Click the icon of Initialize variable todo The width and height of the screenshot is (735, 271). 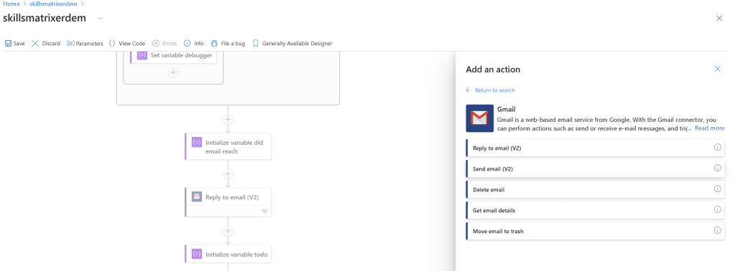197,254
